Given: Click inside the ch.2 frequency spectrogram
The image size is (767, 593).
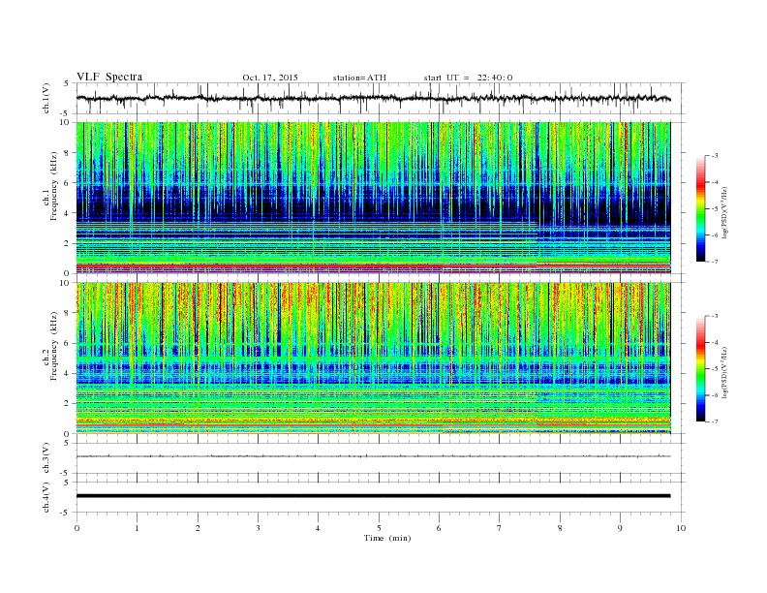Looking at the screenshot, I should tap(373, 359).
